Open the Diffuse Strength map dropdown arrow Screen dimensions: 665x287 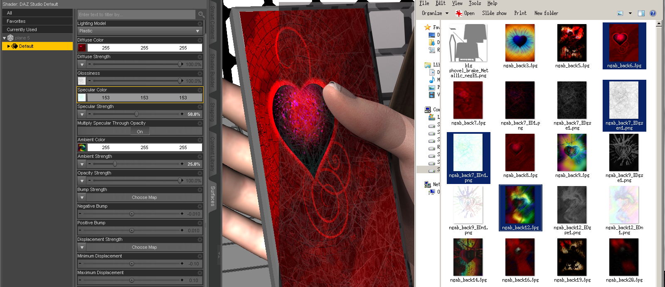[x=82, y=64]
